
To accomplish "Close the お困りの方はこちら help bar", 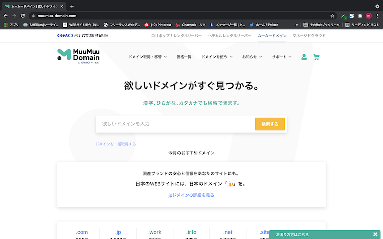I will click(375, 234).
